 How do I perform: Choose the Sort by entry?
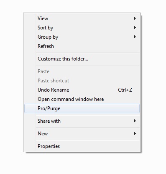[x=82, y=28]
